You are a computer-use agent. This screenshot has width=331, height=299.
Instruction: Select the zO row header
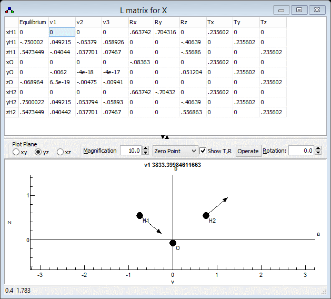pos(12,82)
